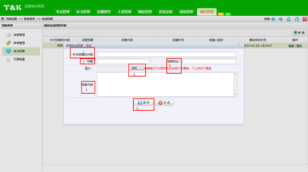The width and height of the screenshot is (308, 172).
Task: Click the 回复标题 column header
Action: (88, 40)
